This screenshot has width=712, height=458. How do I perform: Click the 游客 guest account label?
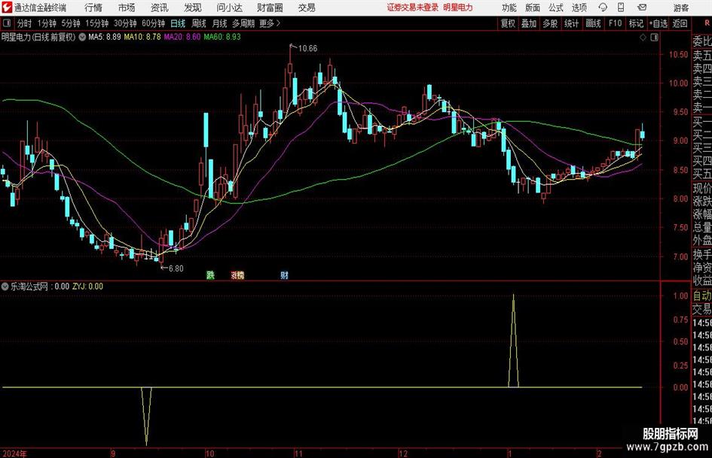pos(680,8)
